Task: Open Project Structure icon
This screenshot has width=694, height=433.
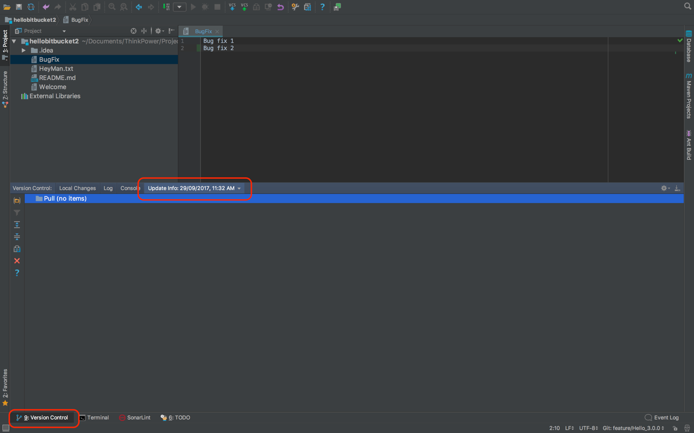Action: (x=307, y=7)
